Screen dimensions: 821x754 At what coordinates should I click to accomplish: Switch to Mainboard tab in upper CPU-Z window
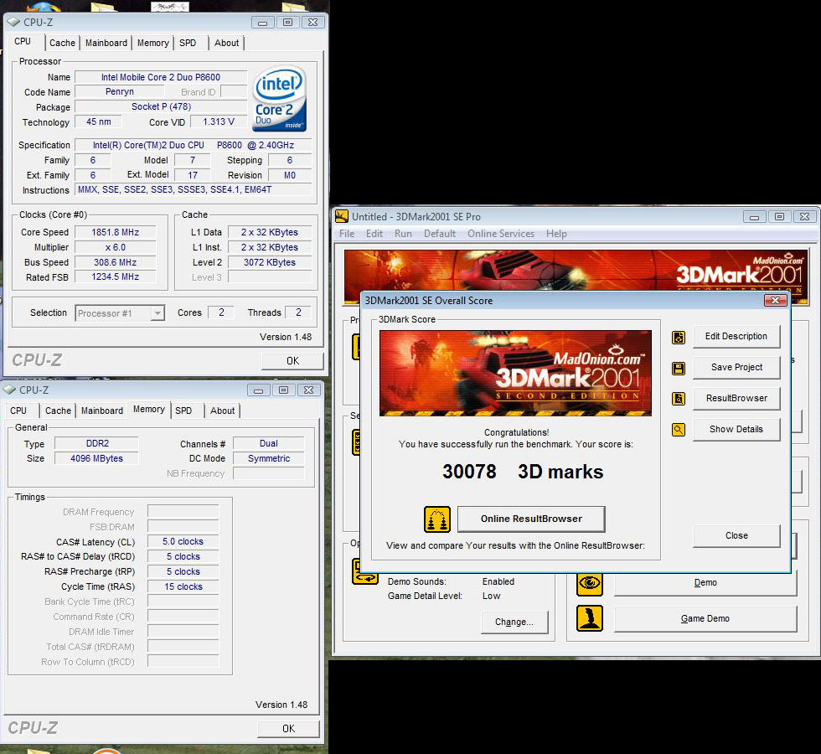tap(106, 43)
